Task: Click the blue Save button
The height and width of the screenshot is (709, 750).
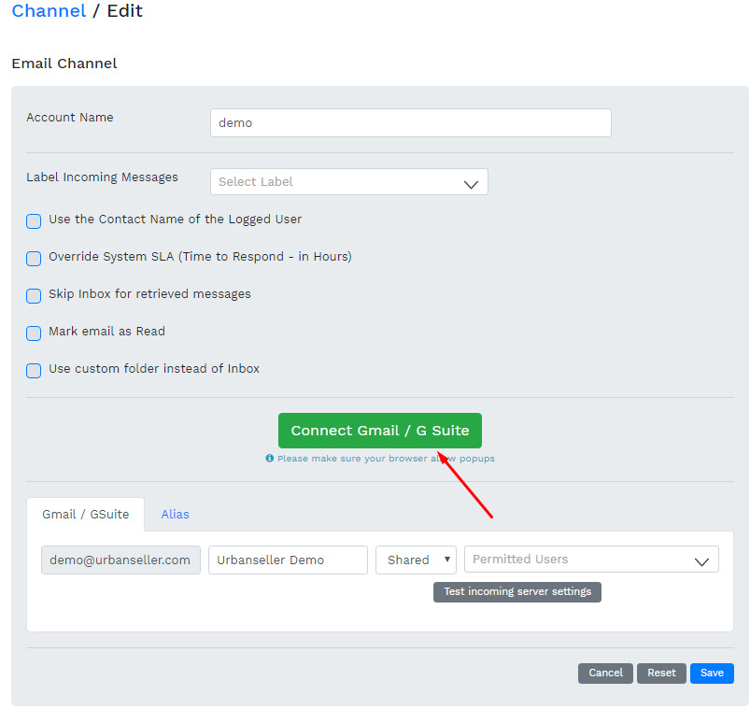Action: point(712,673)
